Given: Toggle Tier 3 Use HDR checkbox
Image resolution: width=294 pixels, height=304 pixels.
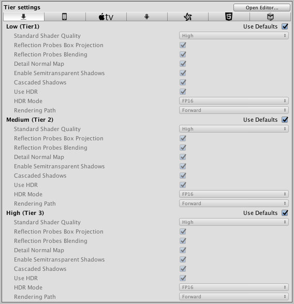Looking at the screenshot, I should (183, 278).
